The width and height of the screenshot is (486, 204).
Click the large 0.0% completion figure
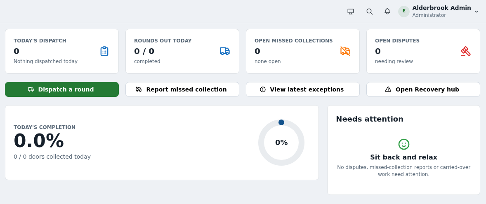coord(39,141)
